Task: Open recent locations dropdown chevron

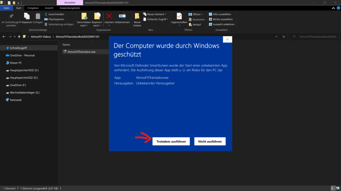Action: point(15,36)
